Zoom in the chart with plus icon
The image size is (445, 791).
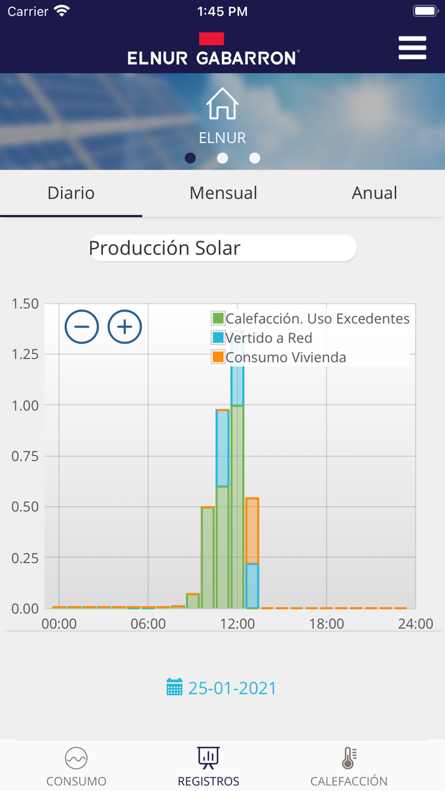tap(125, 326)
